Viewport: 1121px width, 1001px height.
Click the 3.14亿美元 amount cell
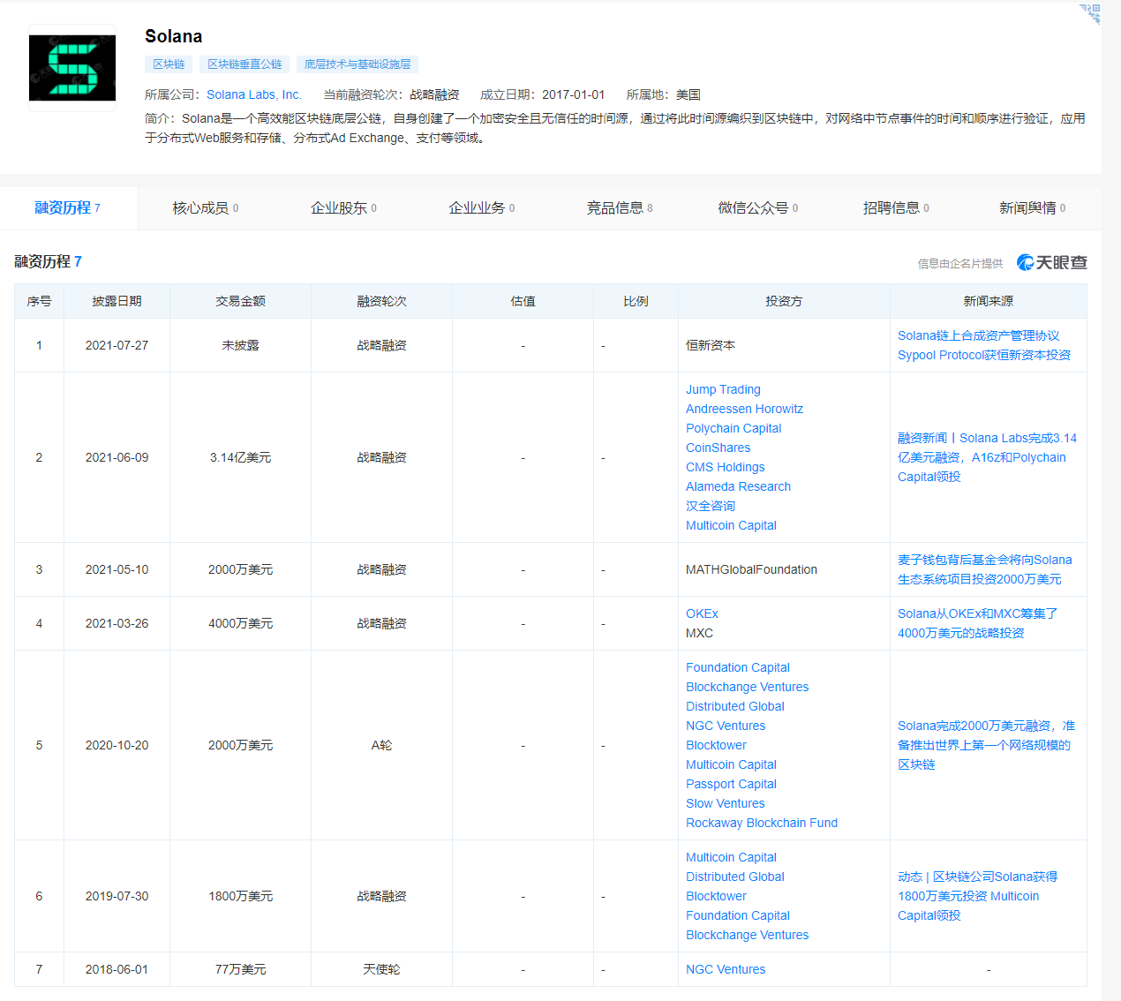[x=240, y=457]
